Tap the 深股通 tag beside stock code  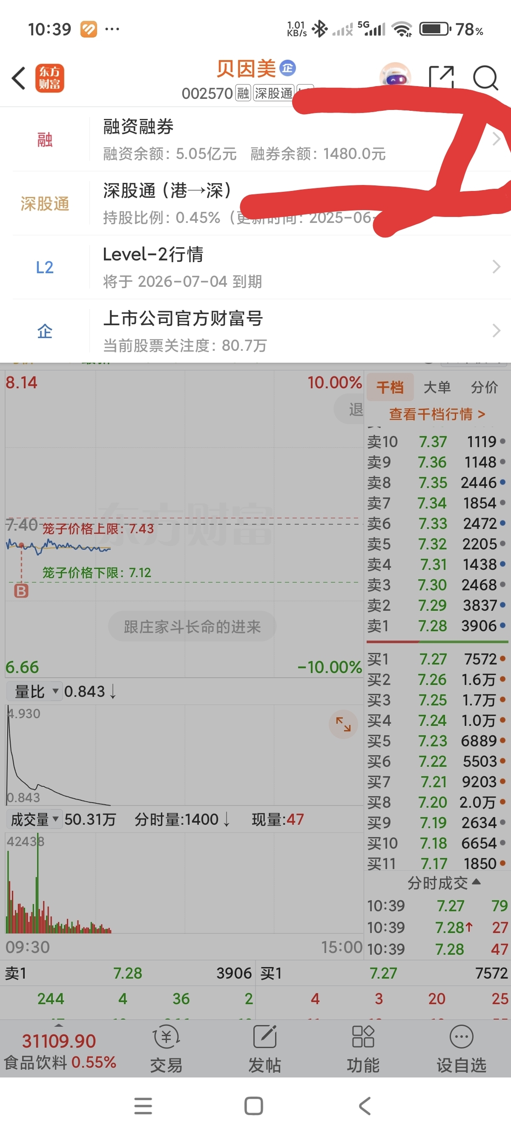coord(273,93)
